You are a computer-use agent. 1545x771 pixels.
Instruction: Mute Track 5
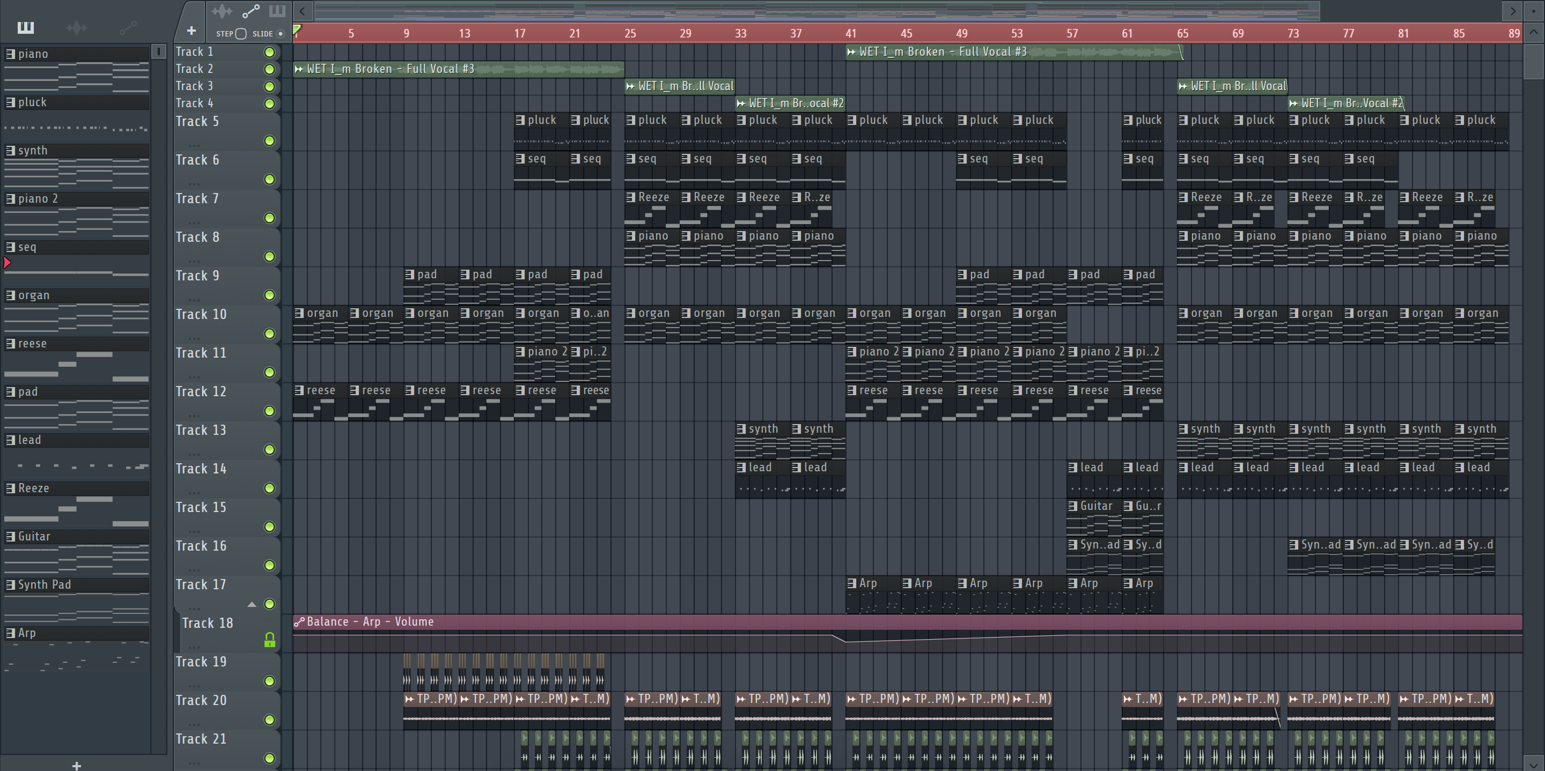pyautogui.click(x=270, y=141)
